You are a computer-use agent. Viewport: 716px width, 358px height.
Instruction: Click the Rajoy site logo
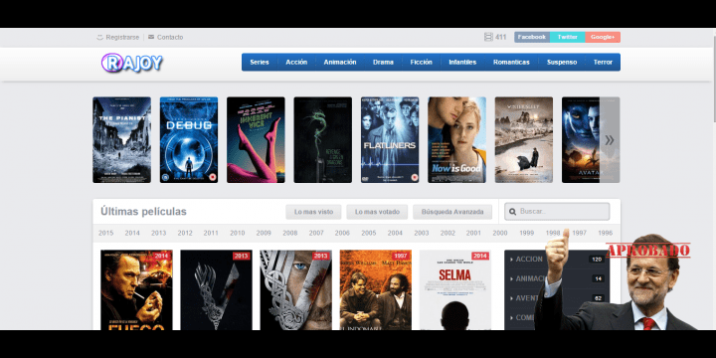tap(131, 63)
